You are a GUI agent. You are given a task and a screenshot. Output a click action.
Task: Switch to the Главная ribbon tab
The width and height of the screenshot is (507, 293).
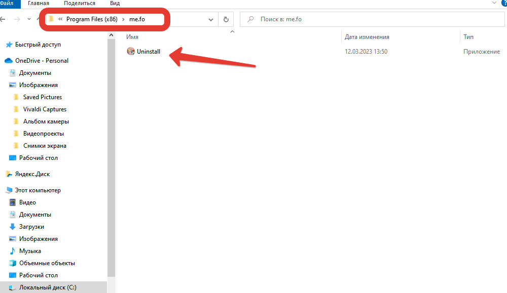click(39, 3)
